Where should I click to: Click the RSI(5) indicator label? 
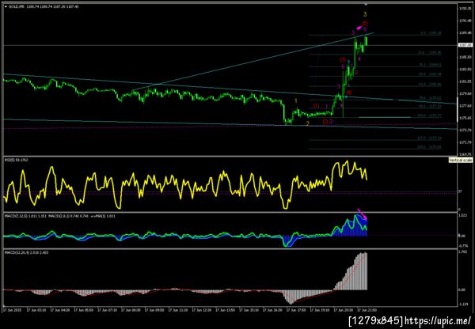coord(16,160)
